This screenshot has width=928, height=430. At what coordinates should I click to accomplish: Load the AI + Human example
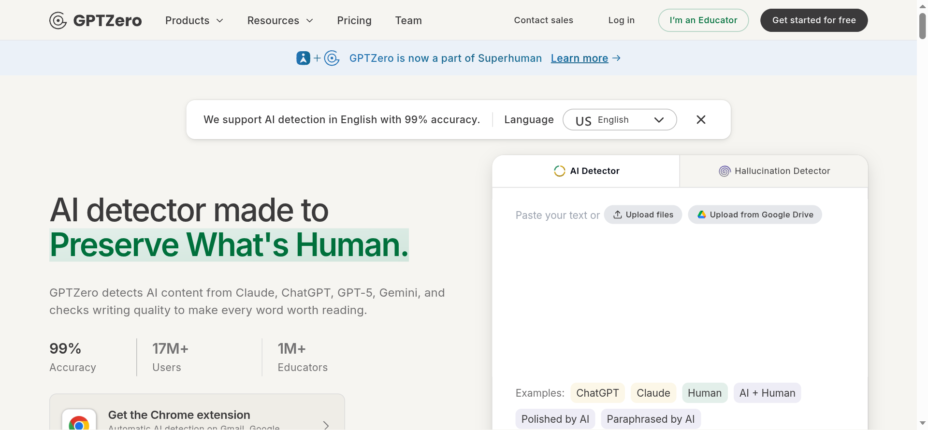tap(767, 393)
